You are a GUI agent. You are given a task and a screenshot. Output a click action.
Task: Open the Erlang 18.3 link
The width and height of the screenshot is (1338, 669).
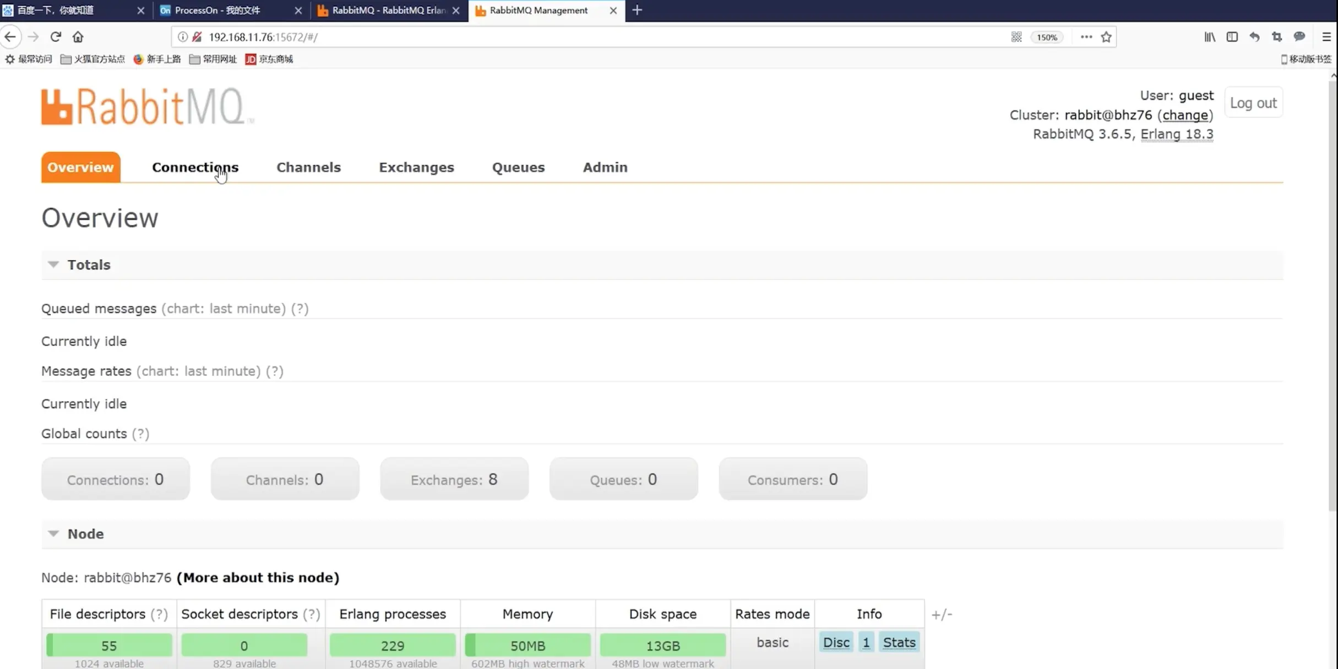click(x=1177, y=134)
